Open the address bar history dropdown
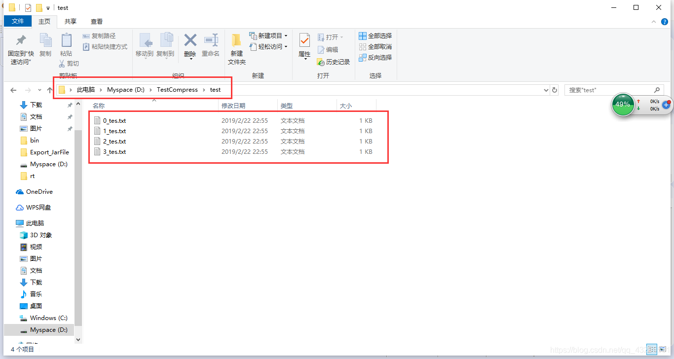This screenshot has height=359, width=674. pyautogui.click(x=546, y=90)
